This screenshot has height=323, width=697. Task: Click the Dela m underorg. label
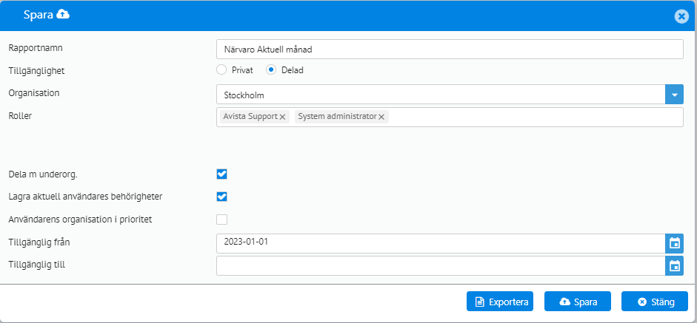pyautogui.click(x=43, y=174)
